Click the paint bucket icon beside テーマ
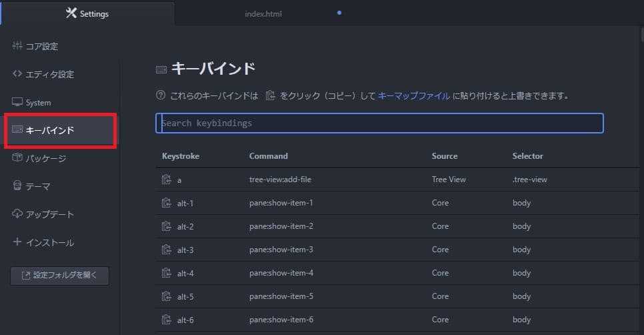644x335 pixels. pos(17,186)
